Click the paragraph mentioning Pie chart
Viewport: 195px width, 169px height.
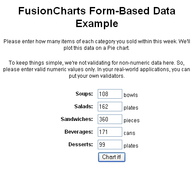(97, 45)
